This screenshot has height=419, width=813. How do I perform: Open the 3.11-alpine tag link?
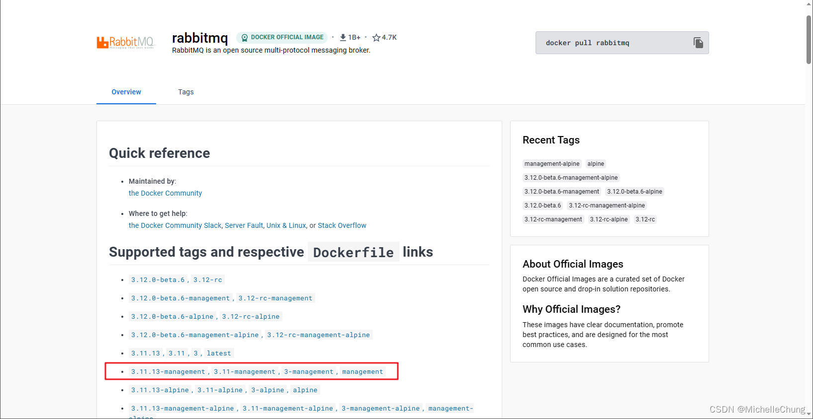tap(220, 390)
